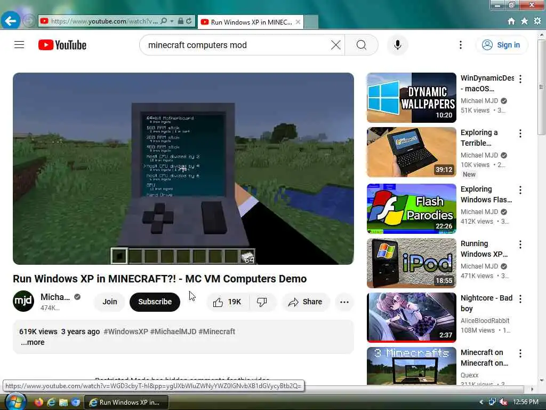Screen dimensions: 546x410
Task: Launch Internet Explorer from quick launch
Action: pos(51,402)
